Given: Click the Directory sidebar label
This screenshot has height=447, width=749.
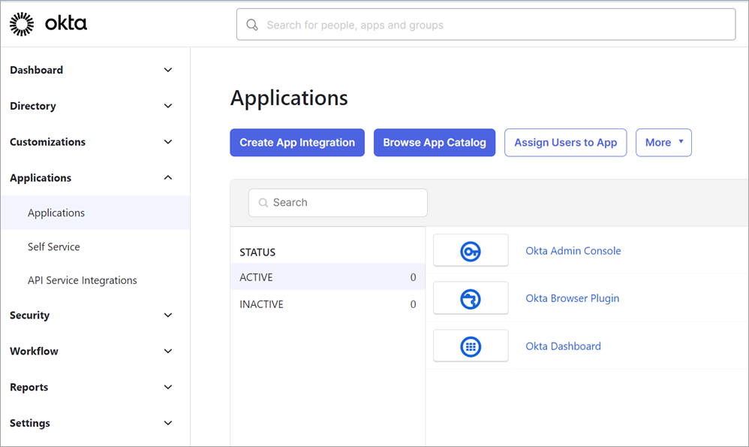Looking at the screenshot, I should coord(33,106).
